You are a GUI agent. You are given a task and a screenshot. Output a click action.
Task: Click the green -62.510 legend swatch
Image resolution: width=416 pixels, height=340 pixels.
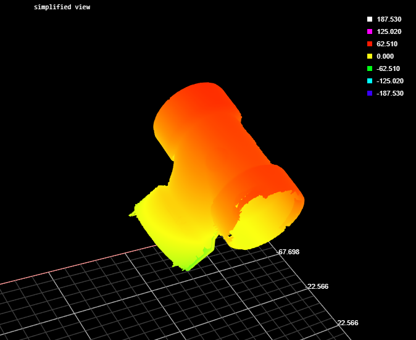point(370,68)
